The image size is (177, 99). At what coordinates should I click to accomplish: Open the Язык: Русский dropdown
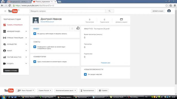(25, 90)
